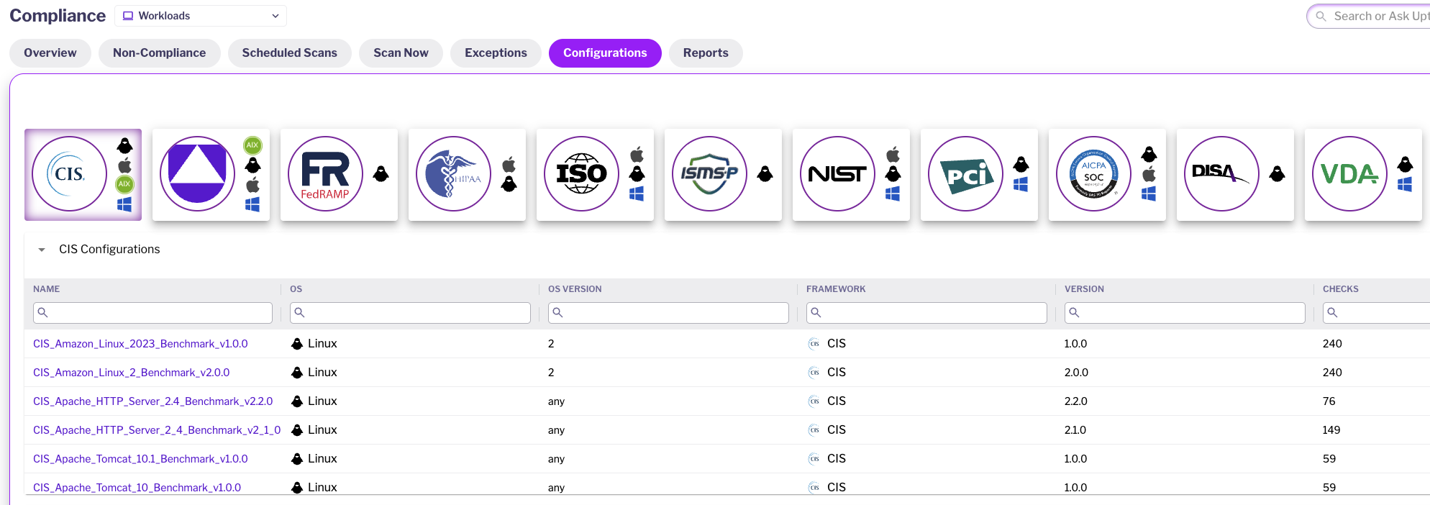Screen dimensions: 1430x505
Task: Click checks value 76
Action: click(1329, 401)
